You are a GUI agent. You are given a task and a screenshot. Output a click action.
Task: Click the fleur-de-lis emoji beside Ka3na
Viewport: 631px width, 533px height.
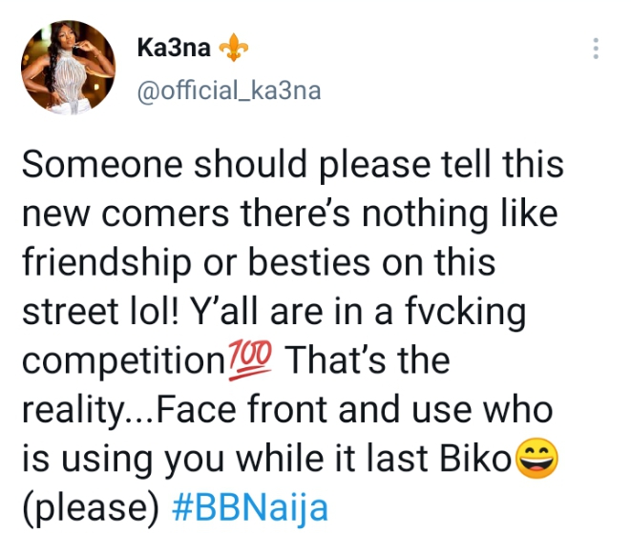point(234,49)
